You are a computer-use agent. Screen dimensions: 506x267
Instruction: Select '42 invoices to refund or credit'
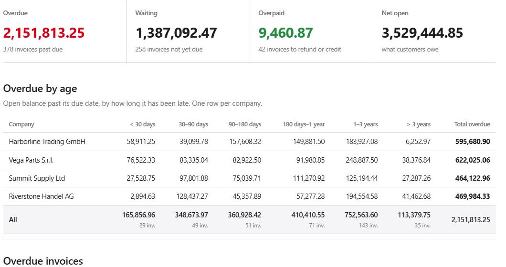coord(300,49)
